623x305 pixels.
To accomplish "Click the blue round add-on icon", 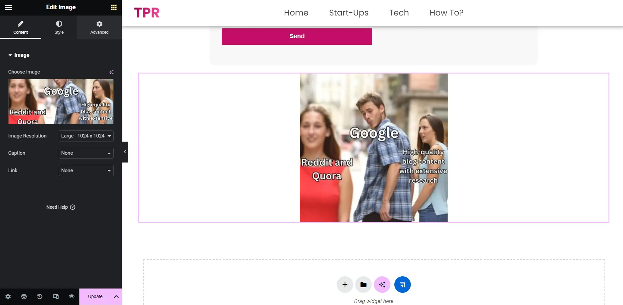I will click(x=403, y=285).
